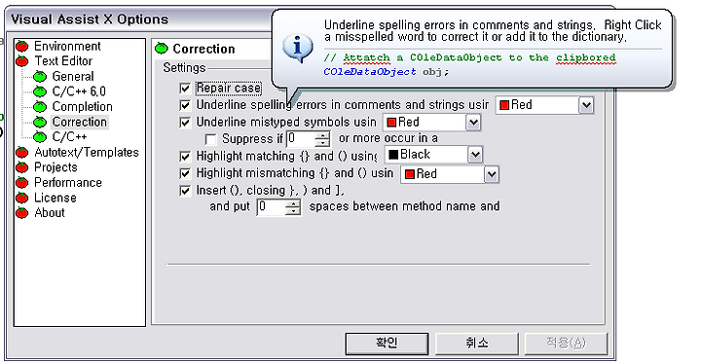Click the 적용(A) Apply button
This screenshot has width=701, height=364.
pyautogui.click(x=566, y=344)
